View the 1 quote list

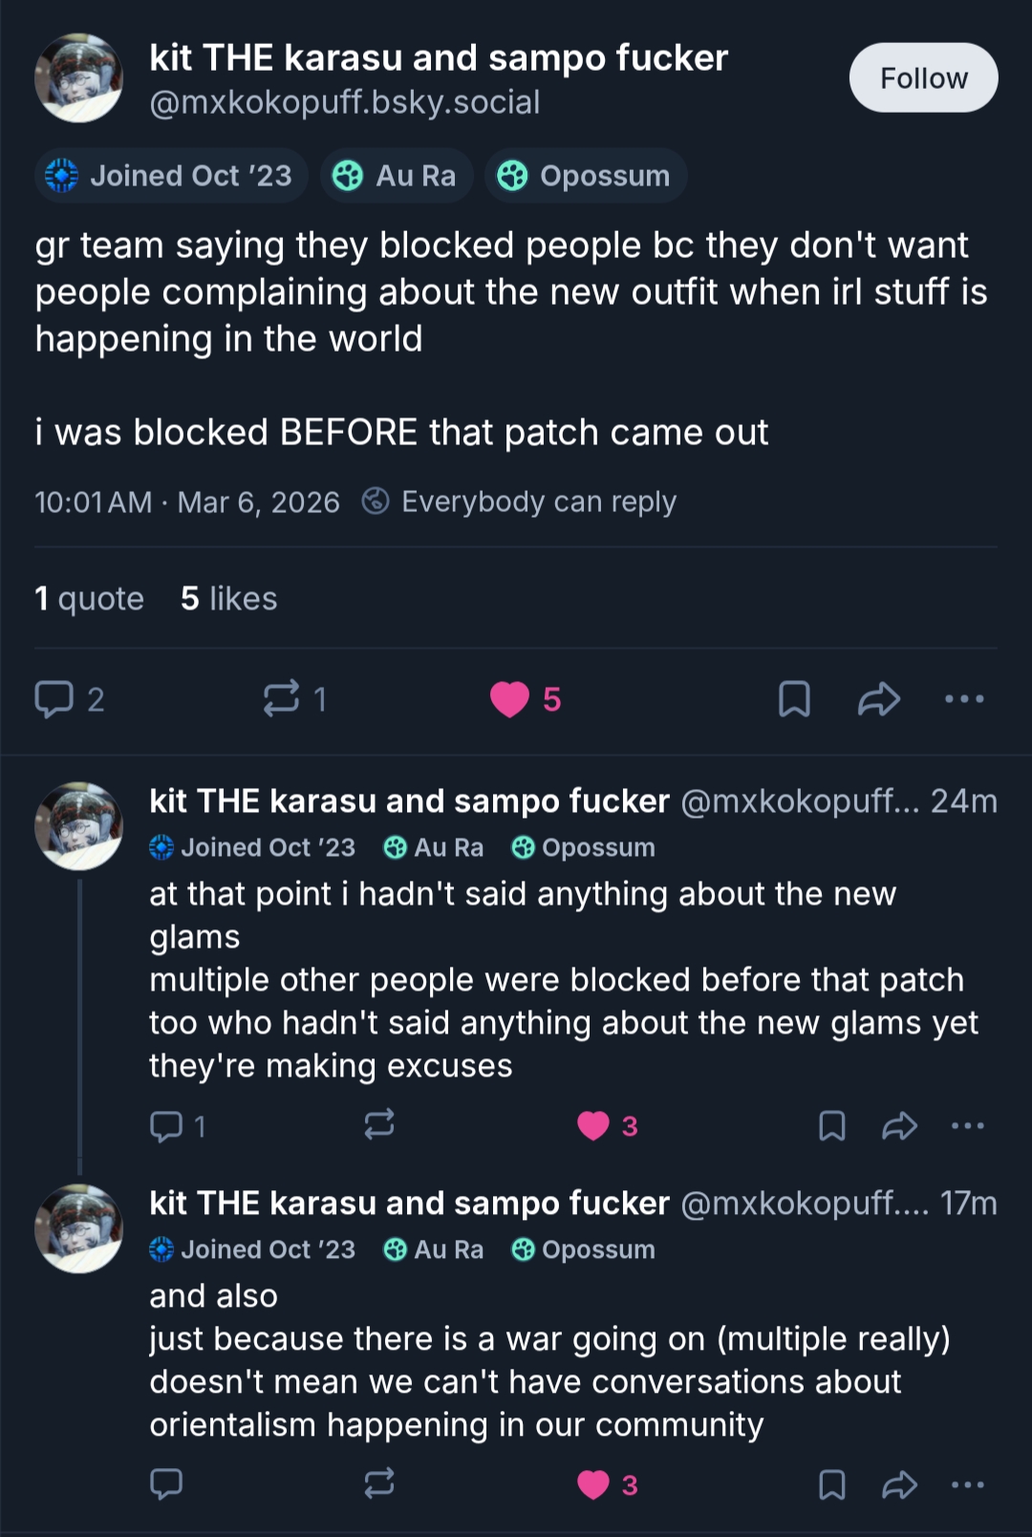coord(89,599)
